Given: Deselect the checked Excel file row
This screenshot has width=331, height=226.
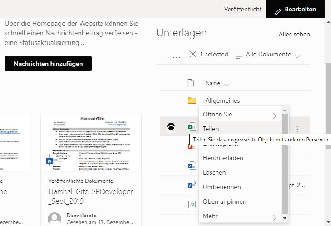Looking at the screenshot, I should (x=171, y=127).
